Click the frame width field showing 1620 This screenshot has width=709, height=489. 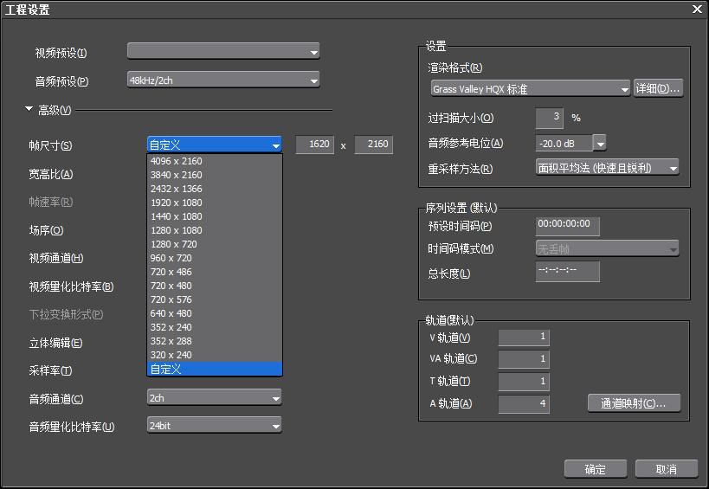tap(315, 145)
